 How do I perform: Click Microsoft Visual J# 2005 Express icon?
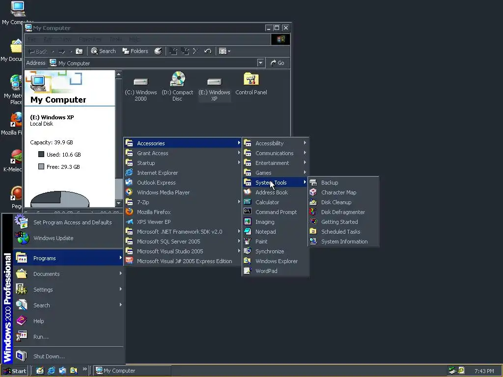[x=129, y=261]
